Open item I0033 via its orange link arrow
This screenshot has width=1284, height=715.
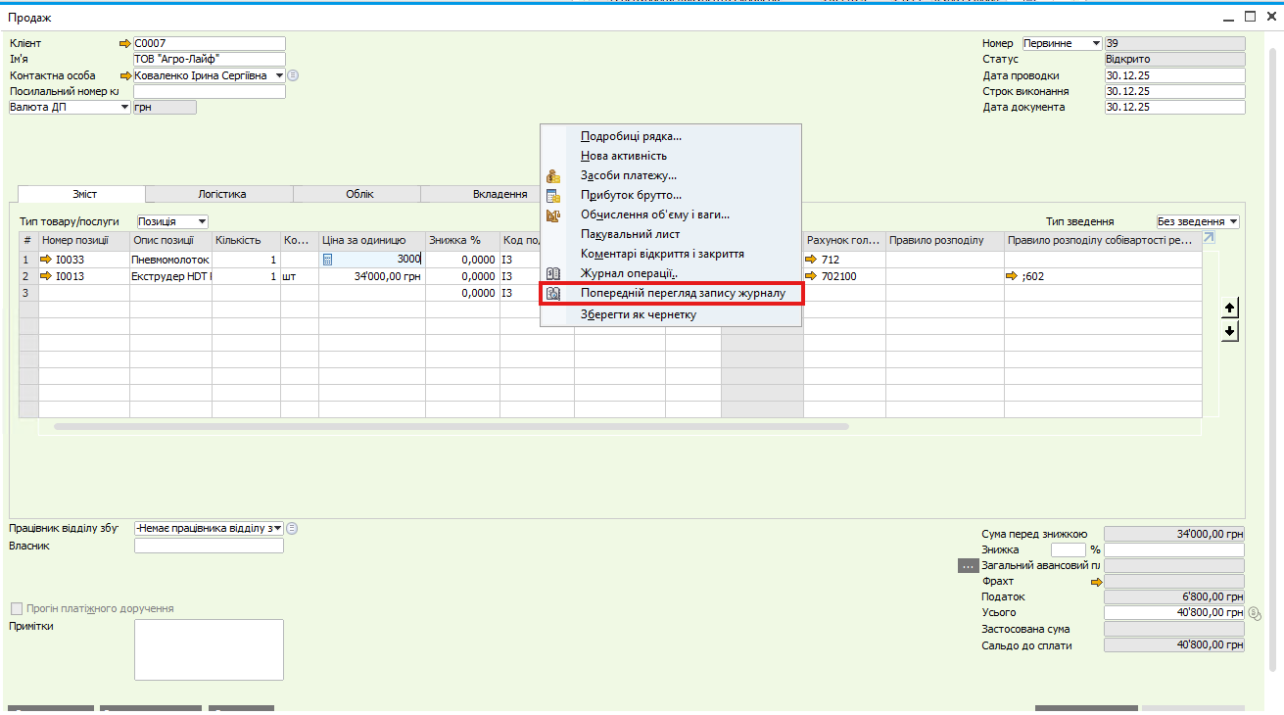pyautogui.click(x=45, y=260)
